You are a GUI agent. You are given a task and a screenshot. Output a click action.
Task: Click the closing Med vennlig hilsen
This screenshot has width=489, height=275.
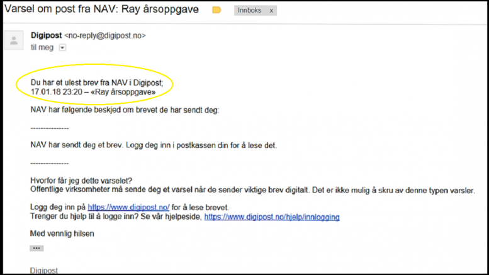pos(62,233)
